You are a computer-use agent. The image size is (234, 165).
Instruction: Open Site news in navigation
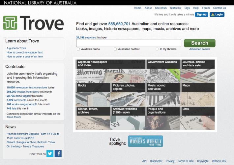161,8
